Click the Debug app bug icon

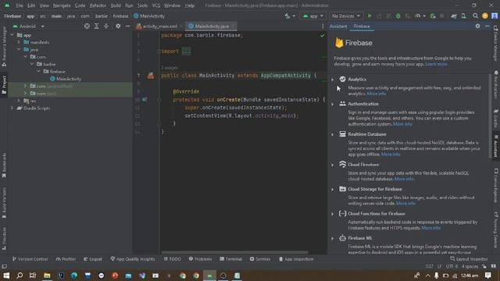pyautogui.click(x=398, y=16)
